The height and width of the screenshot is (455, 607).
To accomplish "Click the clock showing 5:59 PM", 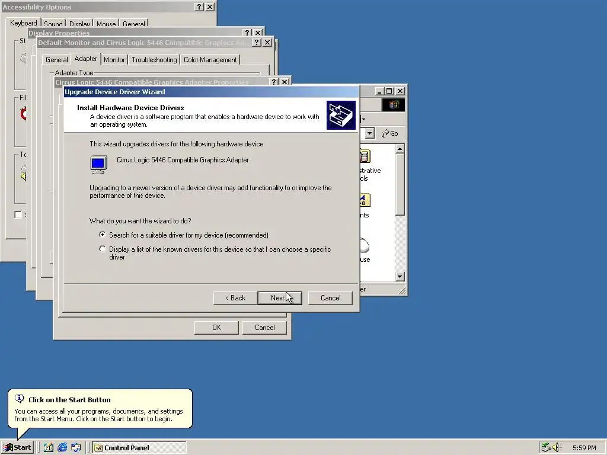I will point(584,448).
